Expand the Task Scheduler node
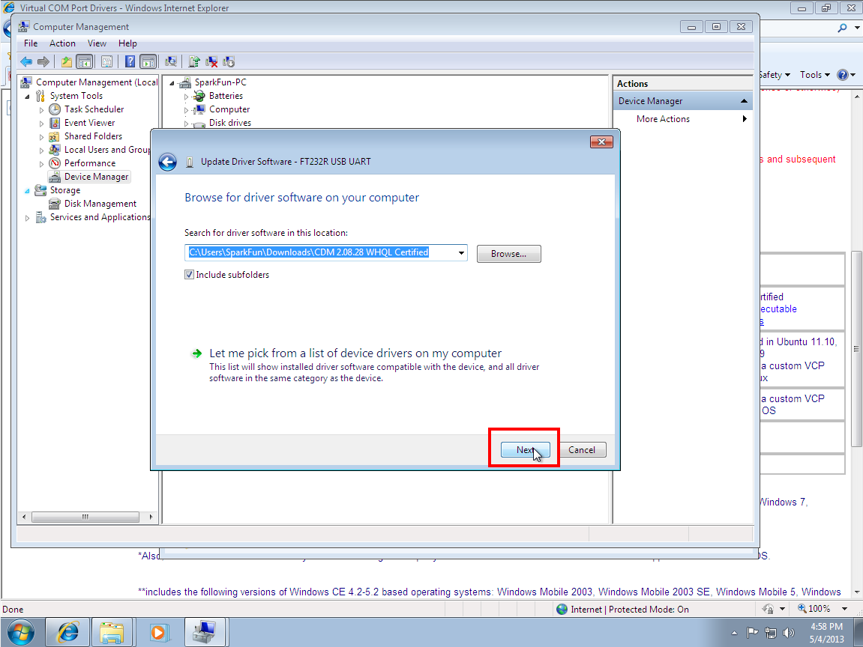Screen dimensions: 863x647 pos(41,110)
